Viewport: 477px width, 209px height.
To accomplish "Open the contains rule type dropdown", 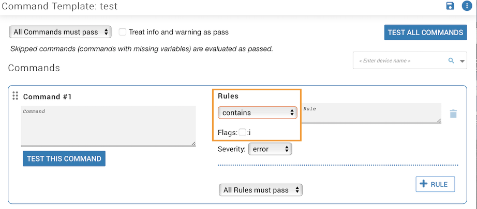I will pos(257,112).
